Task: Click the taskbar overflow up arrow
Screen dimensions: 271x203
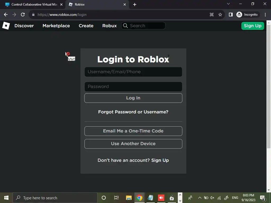Action: (180, 195)
